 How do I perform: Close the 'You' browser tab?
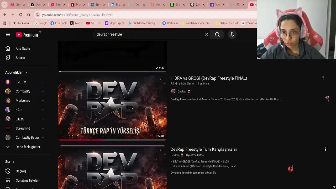224,5
